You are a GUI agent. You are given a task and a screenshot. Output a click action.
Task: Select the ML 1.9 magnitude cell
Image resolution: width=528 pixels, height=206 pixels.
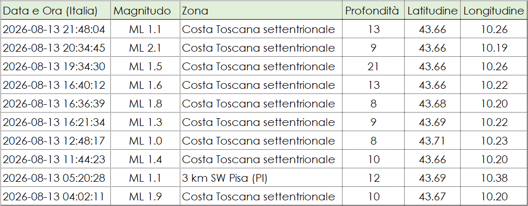[146, 196]
